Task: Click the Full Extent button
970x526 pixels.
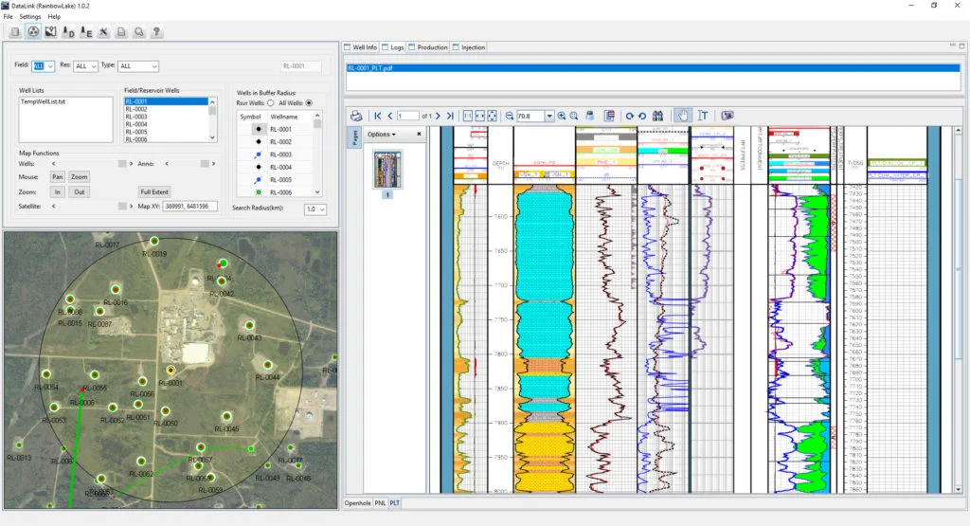Action: (x=154, y=191)
